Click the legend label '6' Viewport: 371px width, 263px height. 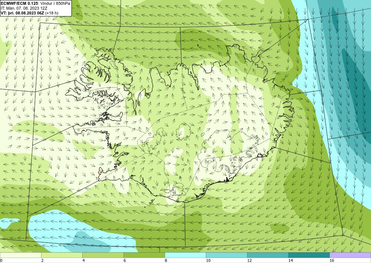tap(125, 260)
